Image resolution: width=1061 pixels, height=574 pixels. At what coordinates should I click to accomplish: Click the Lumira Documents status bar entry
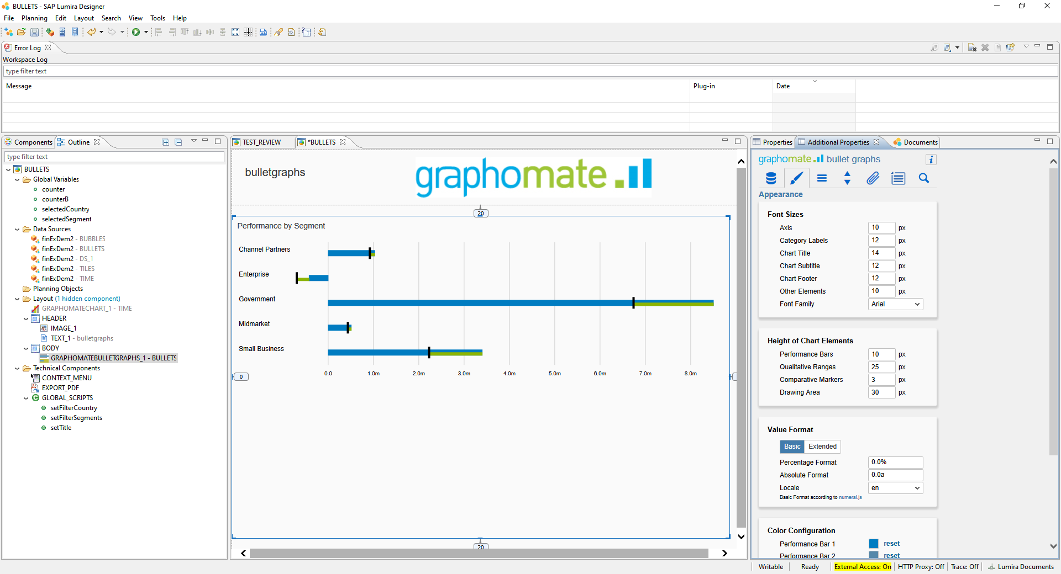tap(1021, 567)
